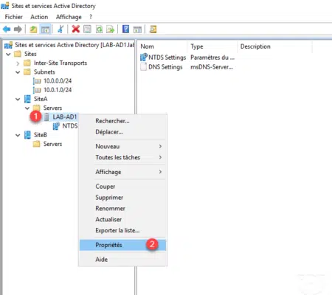Open the Nouveau submenu arrow
The image size is (332, 295).
pos(160,146)
